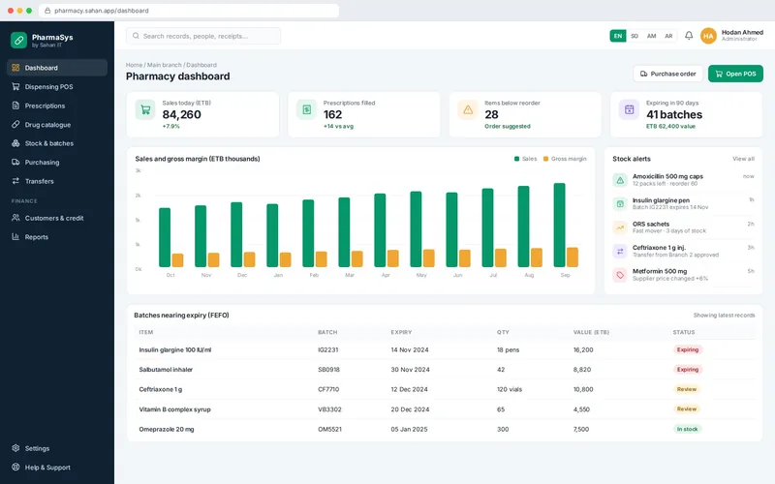Click the ORS sachets trend icon
The image size is (775, 484).
[620, 227]
